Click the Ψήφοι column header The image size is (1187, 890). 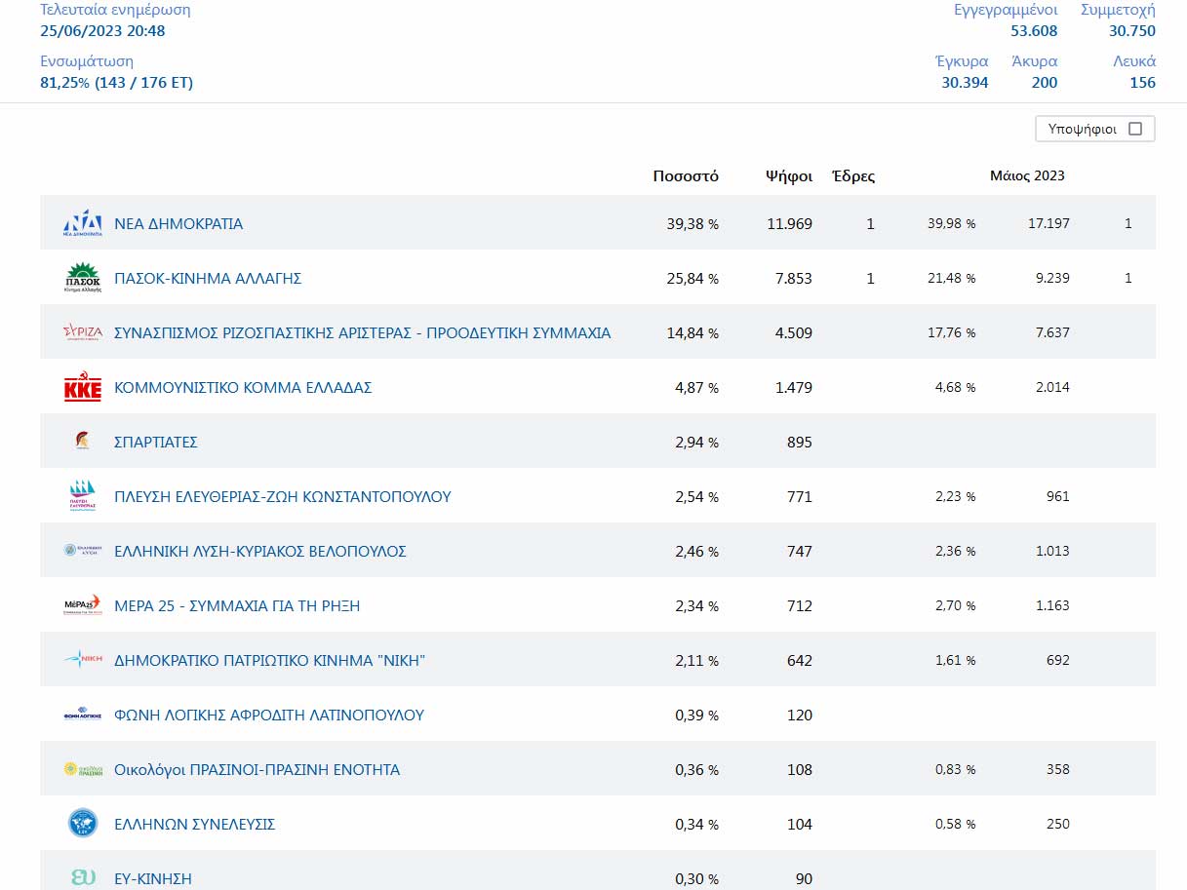click(x=789, y=176)
